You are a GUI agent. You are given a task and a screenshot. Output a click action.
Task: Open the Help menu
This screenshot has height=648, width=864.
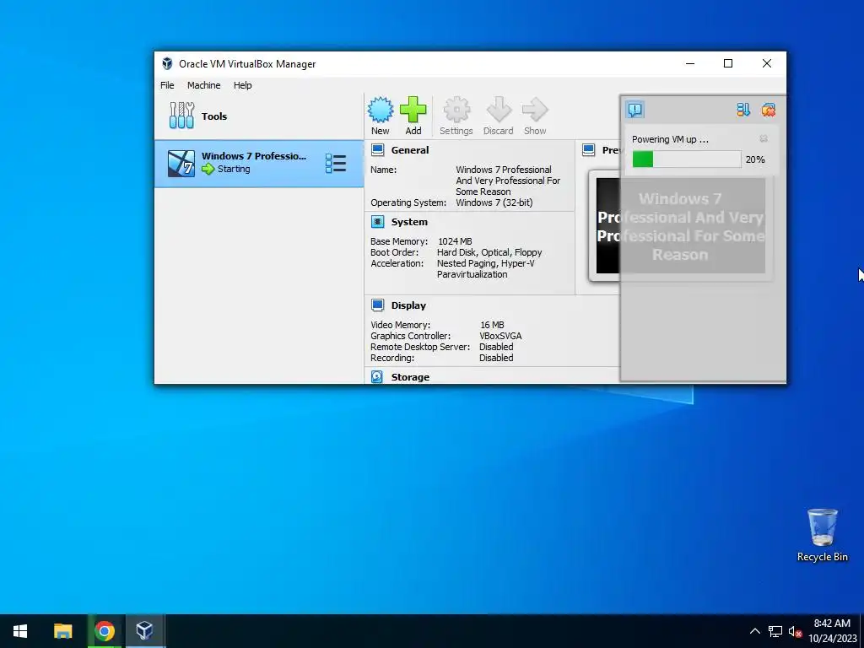coord(242,85)
